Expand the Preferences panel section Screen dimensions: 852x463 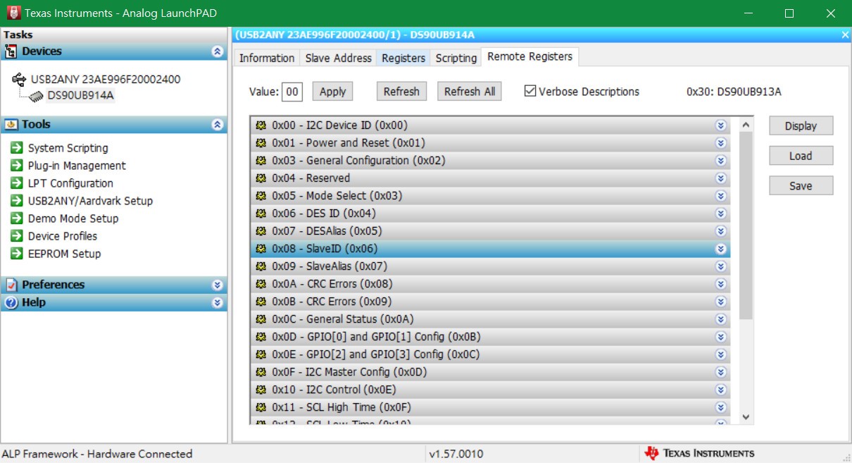click(218, 285)
